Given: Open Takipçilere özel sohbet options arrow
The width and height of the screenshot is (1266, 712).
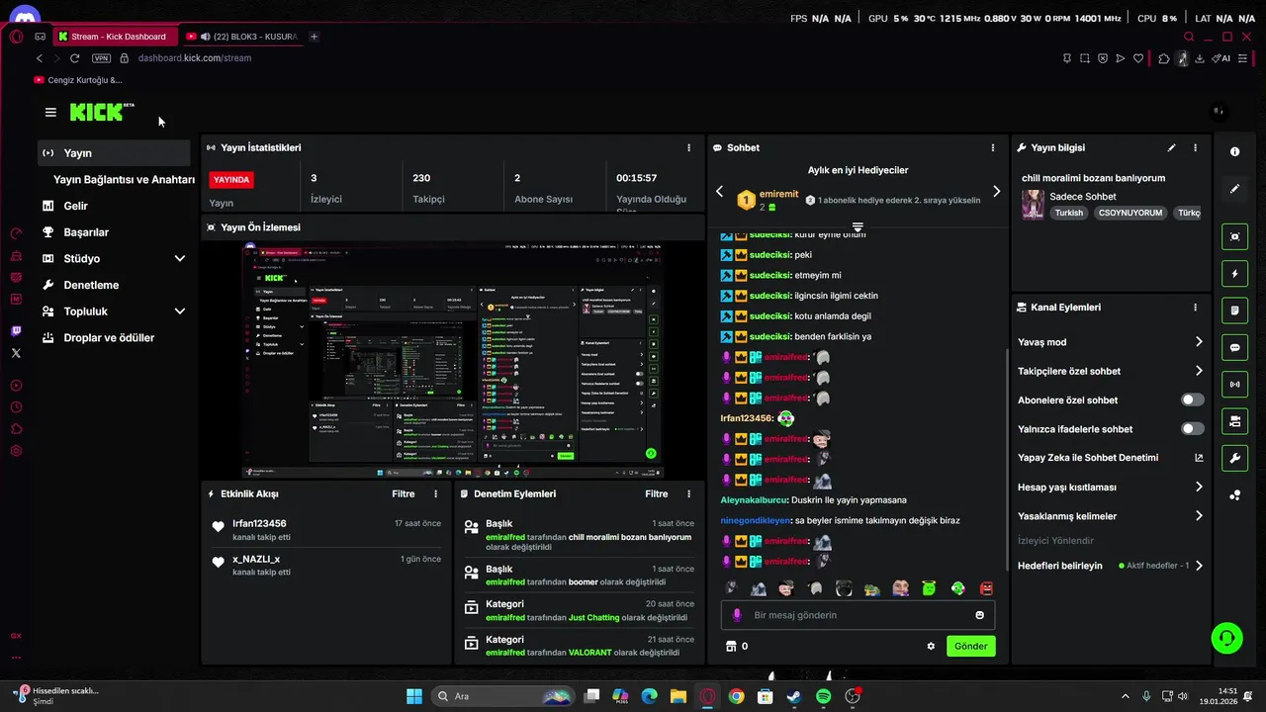Looking at the screenshot, I should pyautogui.click(x=1199, y=371).
